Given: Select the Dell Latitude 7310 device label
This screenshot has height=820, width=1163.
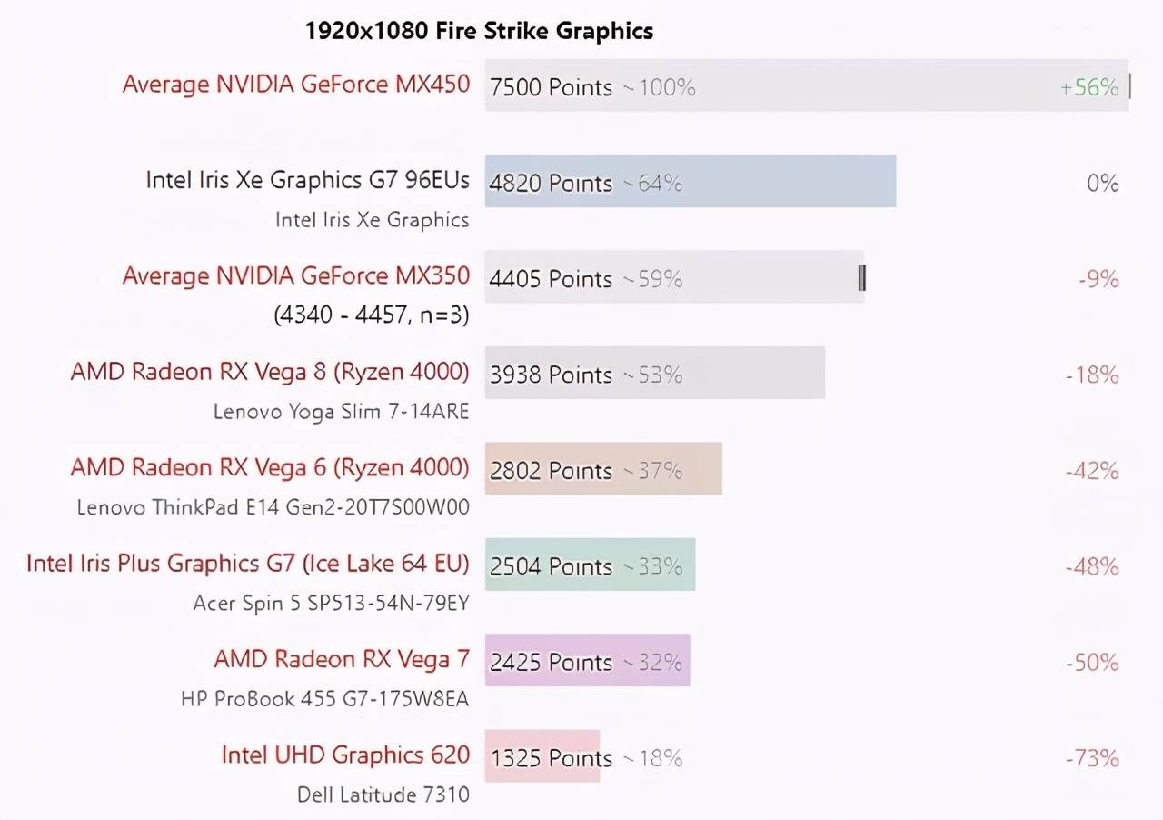Looking at the screenshot, I should pos(383,795).
